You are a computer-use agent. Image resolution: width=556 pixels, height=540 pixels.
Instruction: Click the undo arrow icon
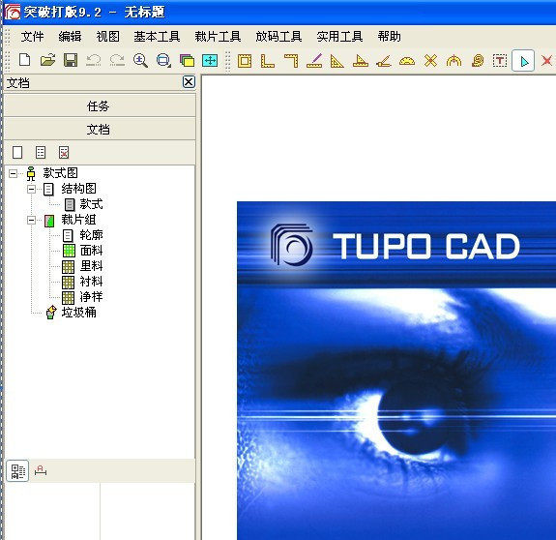pos(94,60)
